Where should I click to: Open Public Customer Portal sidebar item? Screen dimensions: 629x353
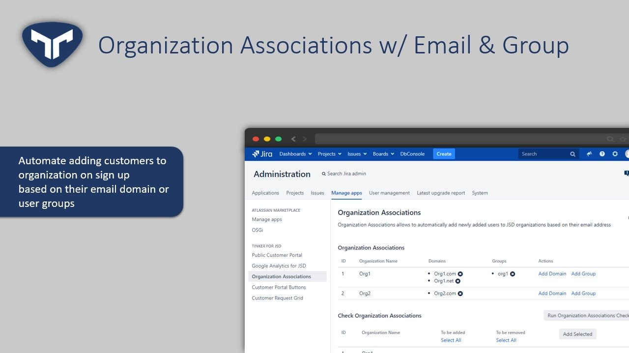point(277,255)
